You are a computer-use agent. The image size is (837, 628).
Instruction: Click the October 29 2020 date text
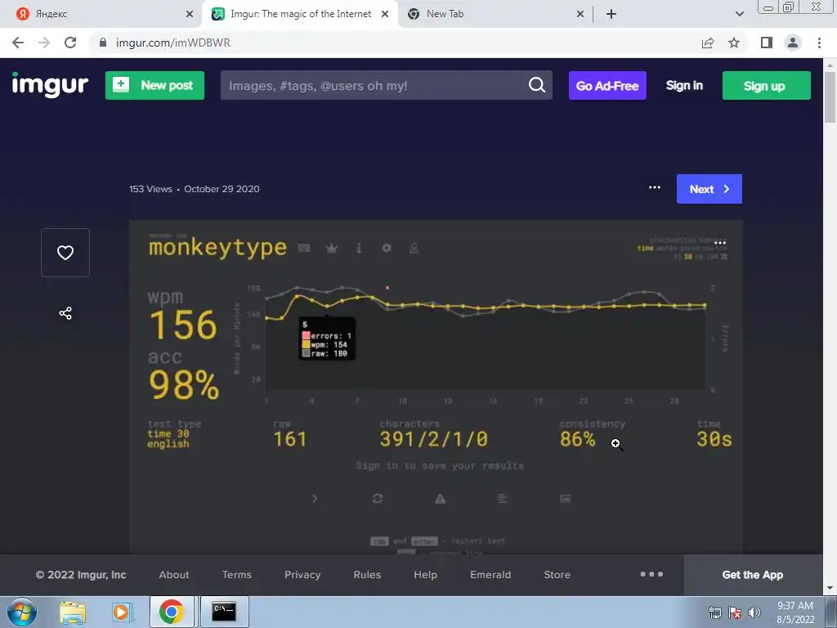[222, 189]
